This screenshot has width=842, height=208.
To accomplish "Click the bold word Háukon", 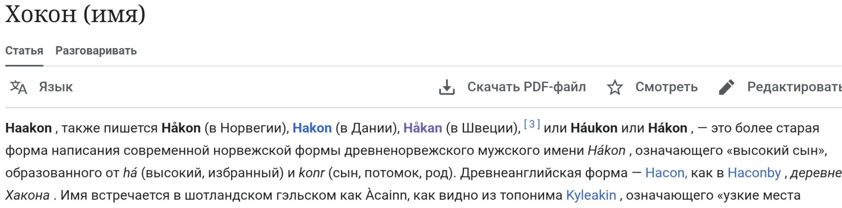I will [x=594, y=128].
